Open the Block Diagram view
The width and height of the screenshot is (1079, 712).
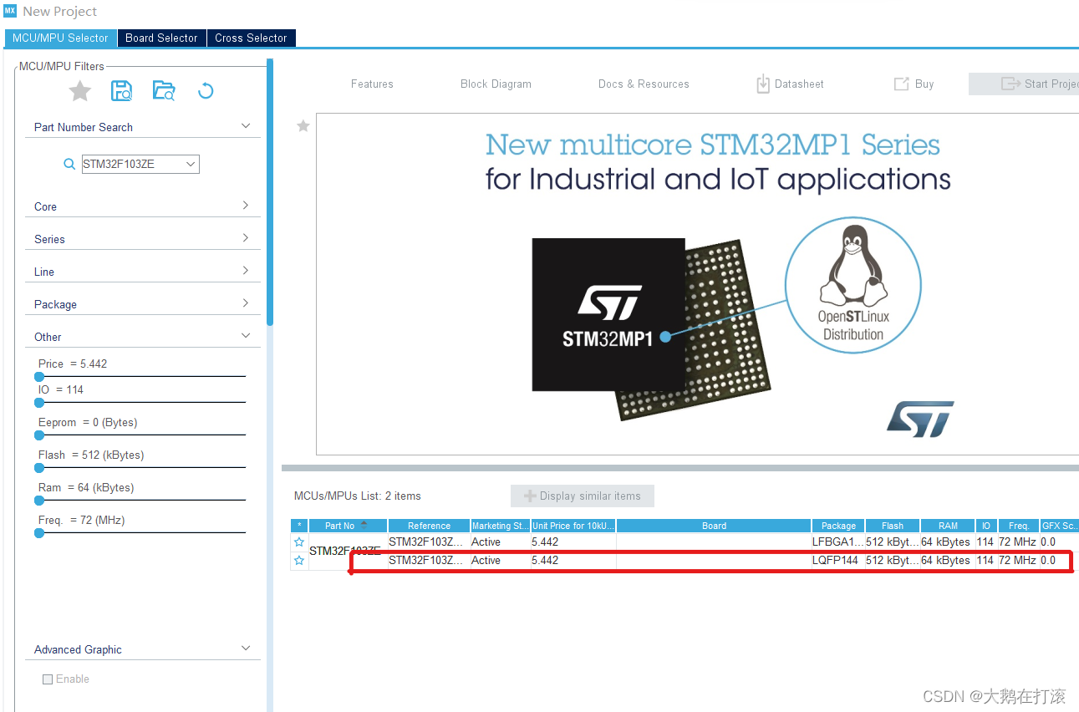point(496,84)
